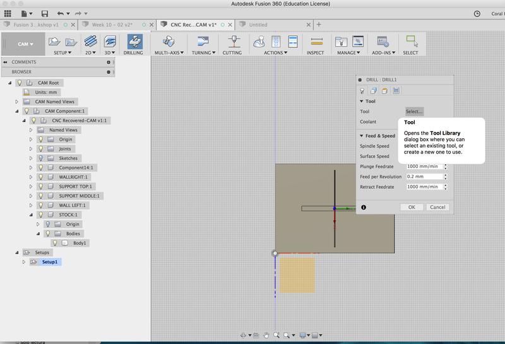Click Cancel in the Drill dialog
The image size is (505, 344).
pyautogui.click(x=437, y=208)
